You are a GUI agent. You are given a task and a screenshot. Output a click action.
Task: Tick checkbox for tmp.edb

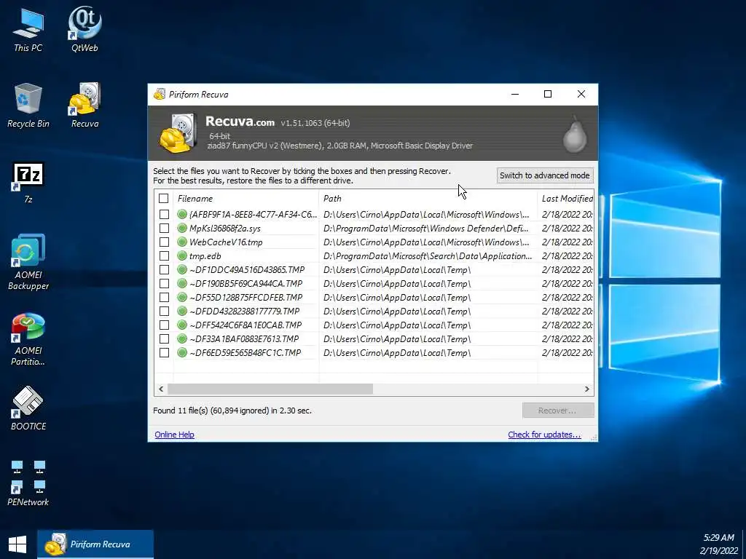coord(164,255)
